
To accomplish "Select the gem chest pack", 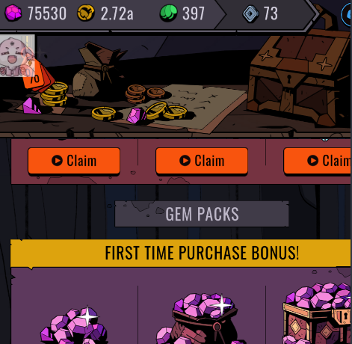I will (x=317, y=314).
